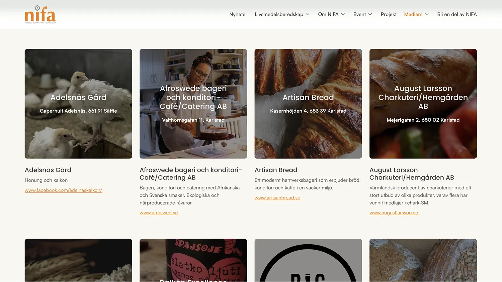Click Bli en del av NIFA

tap(457, 14)
